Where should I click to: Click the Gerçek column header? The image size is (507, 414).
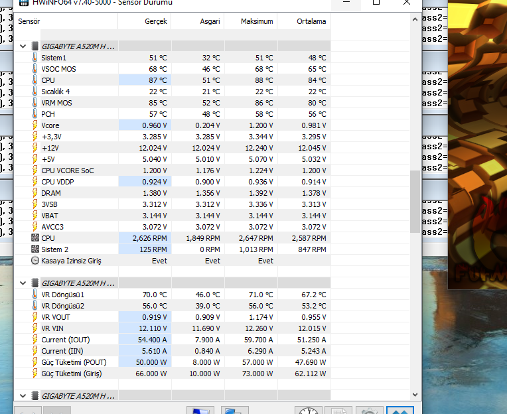click(x=145, y=21)
